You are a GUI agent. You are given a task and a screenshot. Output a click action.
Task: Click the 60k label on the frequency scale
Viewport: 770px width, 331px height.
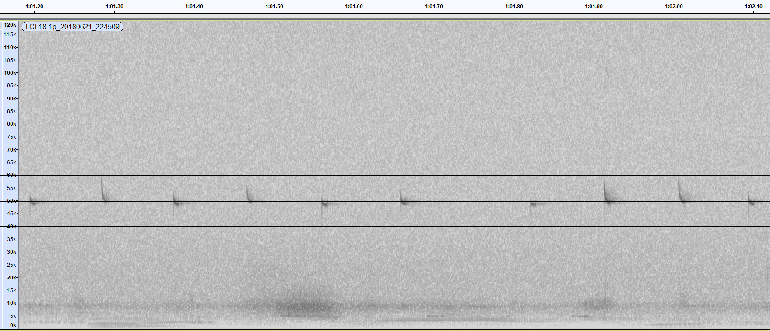[11, 175]
